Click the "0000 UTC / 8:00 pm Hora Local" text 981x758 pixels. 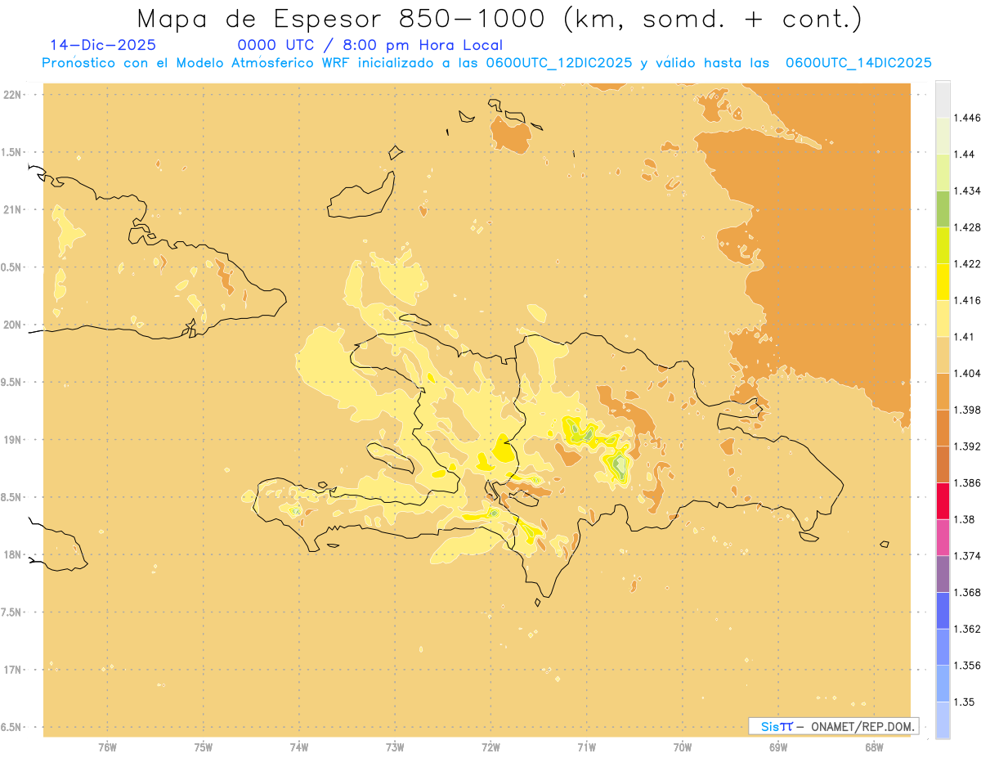(370, 45)
